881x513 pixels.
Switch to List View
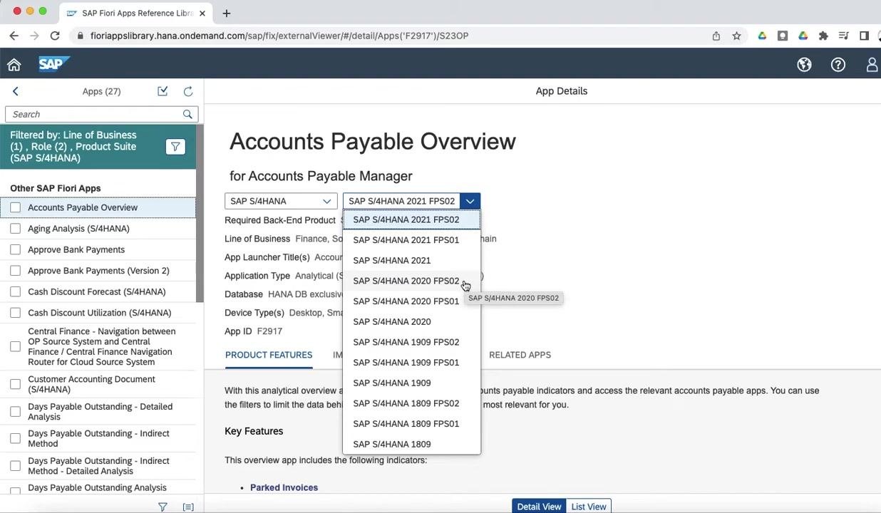pos(588,507)
